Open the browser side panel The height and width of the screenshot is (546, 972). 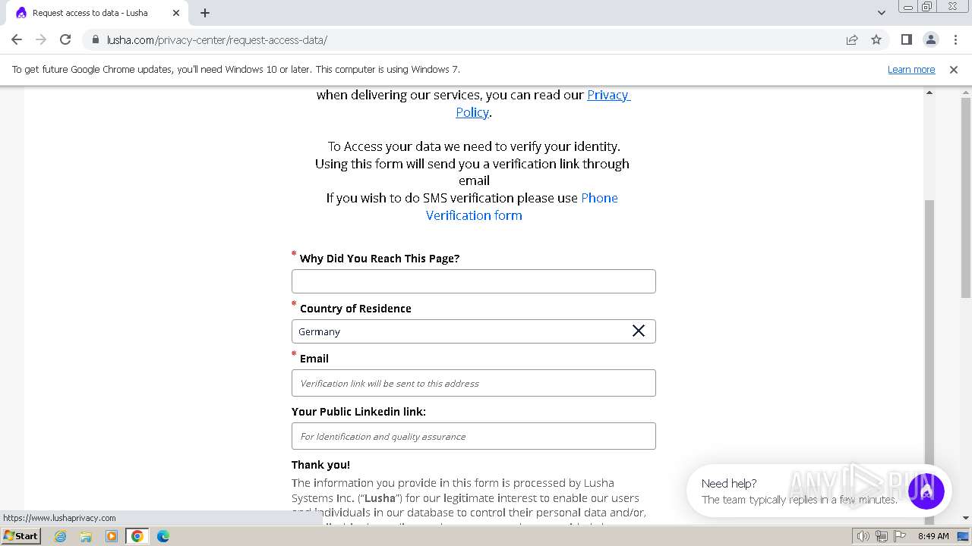[x=907, y=39]
